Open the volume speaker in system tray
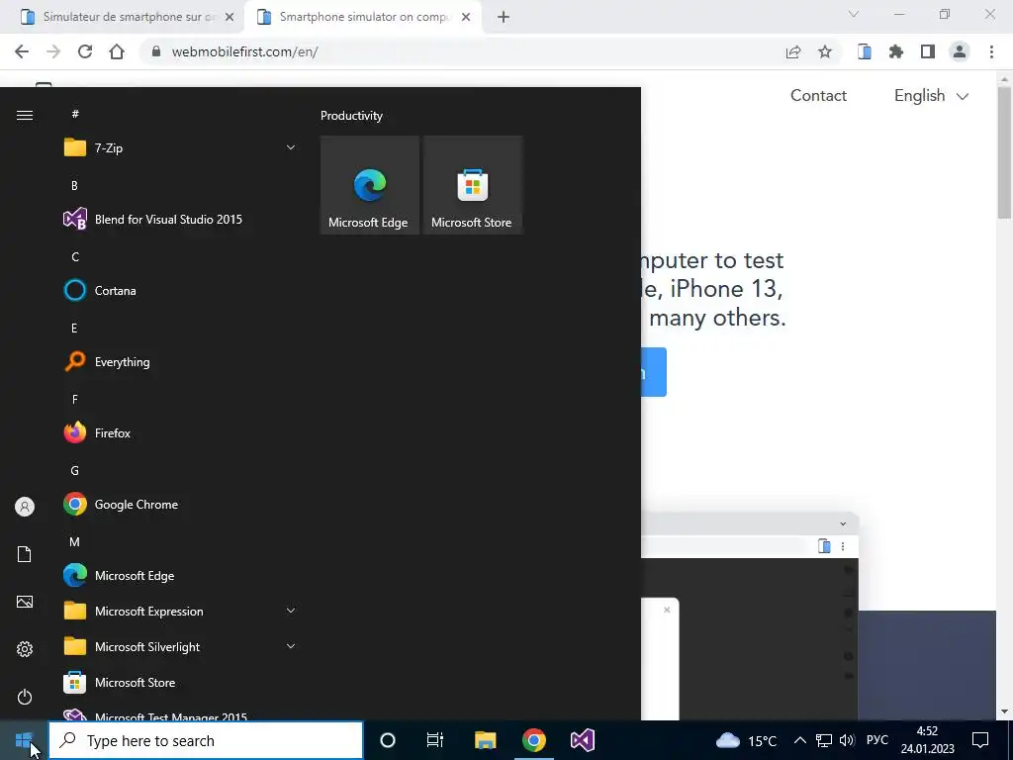Screen dimensions: 1013x760 click(847, 740)
